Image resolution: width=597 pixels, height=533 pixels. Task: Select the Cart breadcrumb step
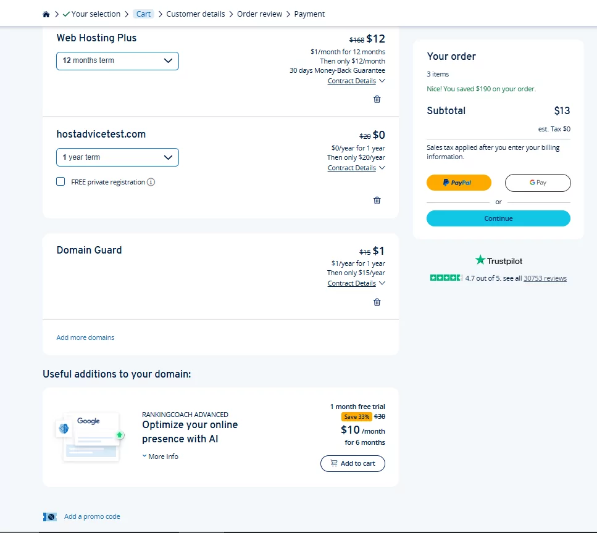pos(143,14)
